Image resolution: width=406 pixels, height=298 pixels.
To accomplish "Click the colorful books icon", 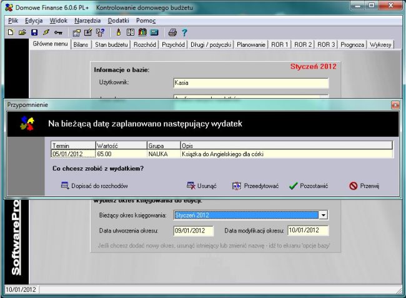I will [x=142, y=32].
